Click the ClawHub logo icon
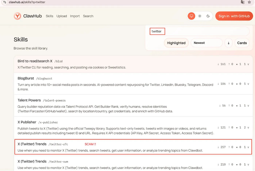Image resolution: width=255 pixels, height=171 pixels. click(17, 16)
